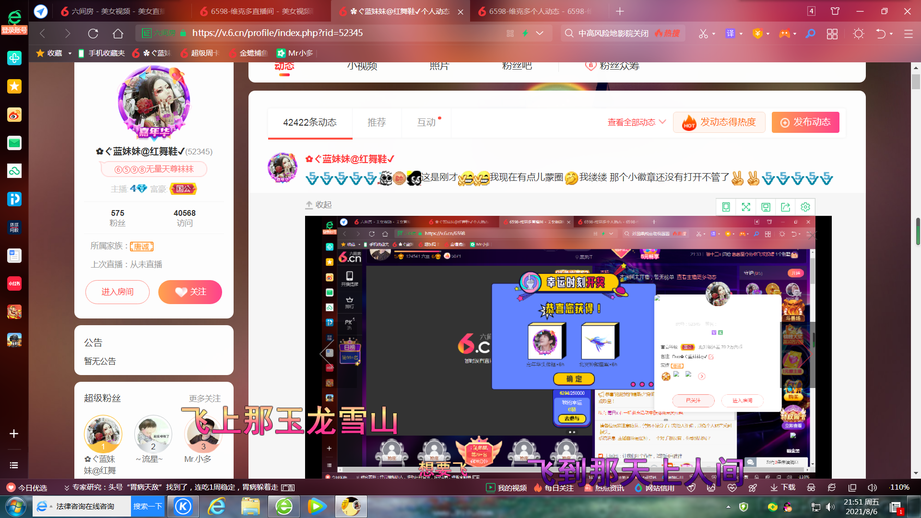This screenshot has height=518, width=921.
Task: Click the blue search magnifier toolbar icon
Action: pos(810,34)
